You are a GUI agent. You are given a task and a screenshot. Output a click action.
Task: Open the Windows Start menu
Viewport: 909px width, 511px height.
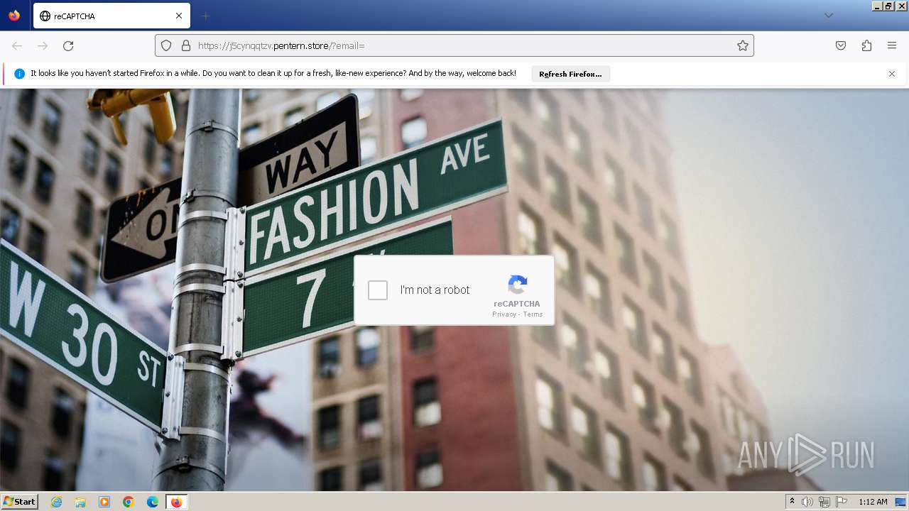click(20, 502)
